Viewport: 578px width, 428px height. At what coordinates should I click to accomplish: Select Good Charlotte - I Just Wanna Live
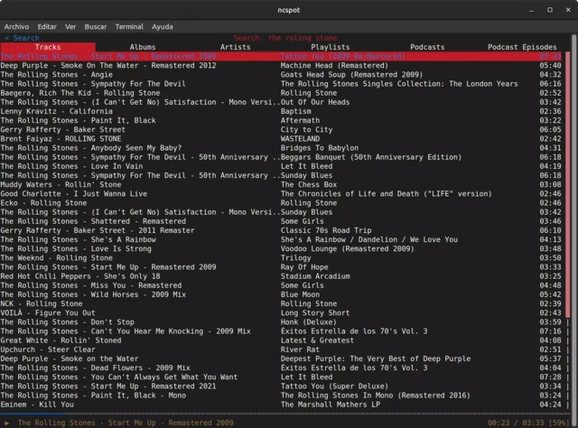[281, 194]
